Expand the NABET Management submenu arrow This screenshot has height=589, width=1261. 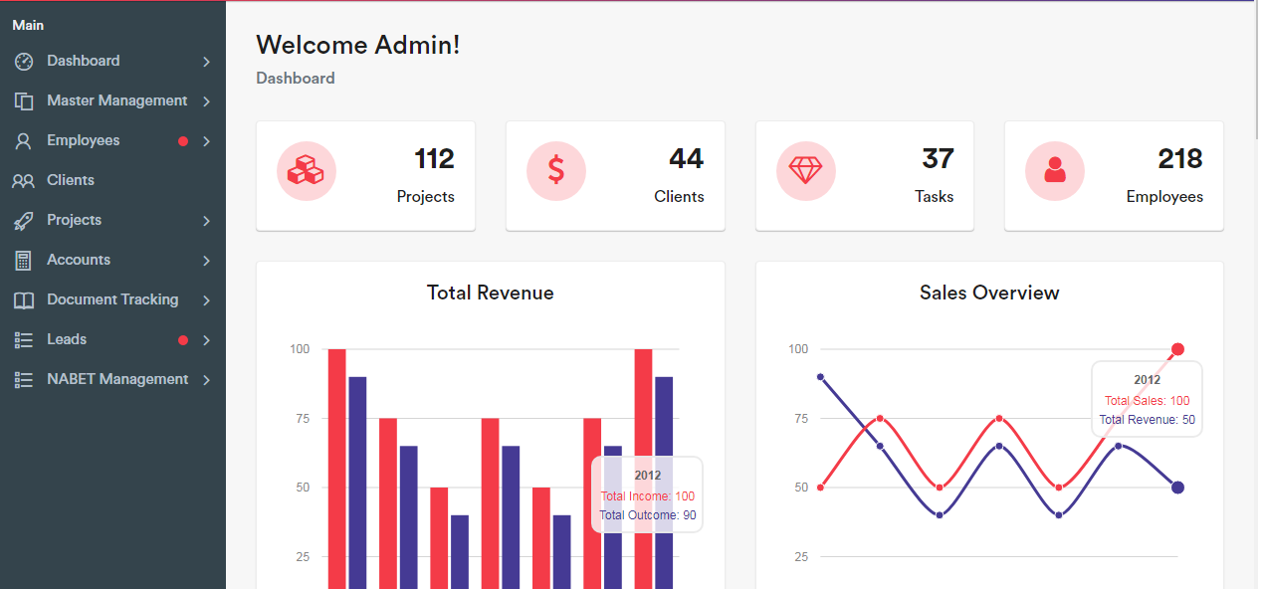[x=206, y=380]
